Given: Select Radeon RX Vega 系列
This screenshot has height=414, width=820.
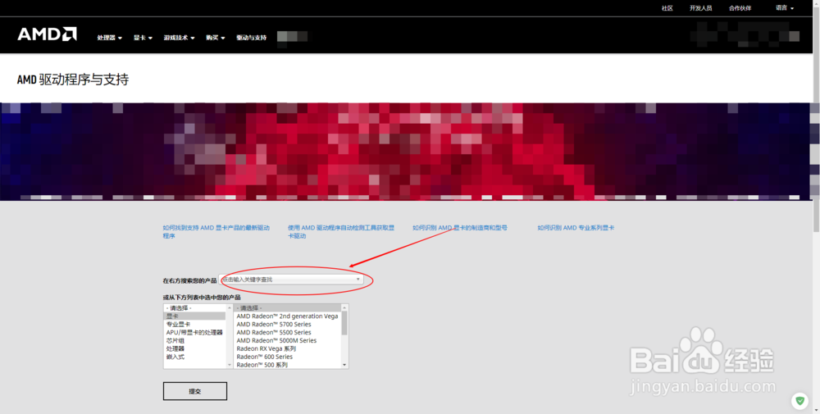Looking at the screenshot, I should tap(288, 348).
